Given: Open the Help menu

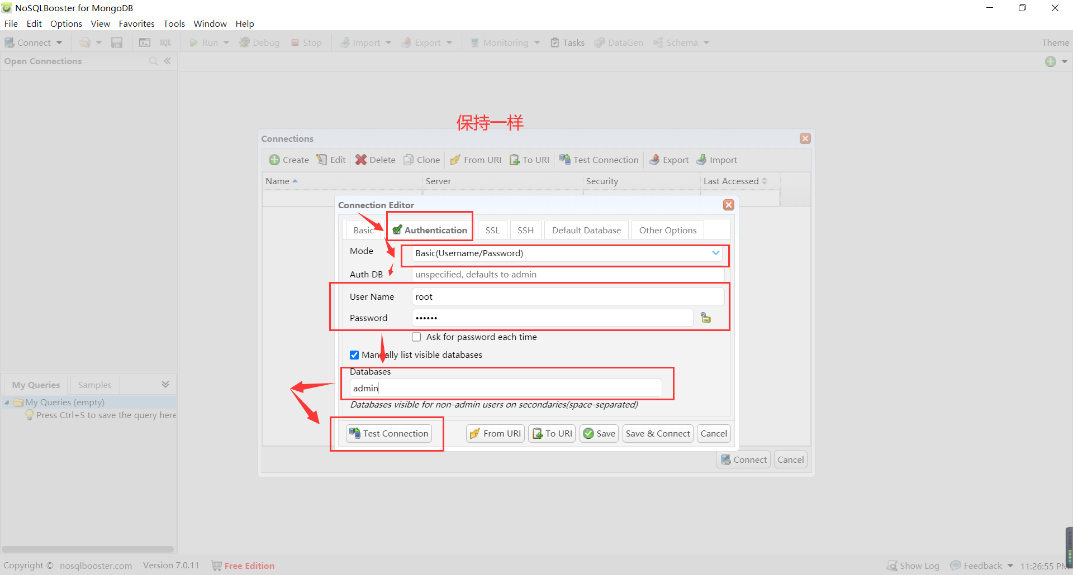Looking at the screenshot, I should (x=244, y=23).
